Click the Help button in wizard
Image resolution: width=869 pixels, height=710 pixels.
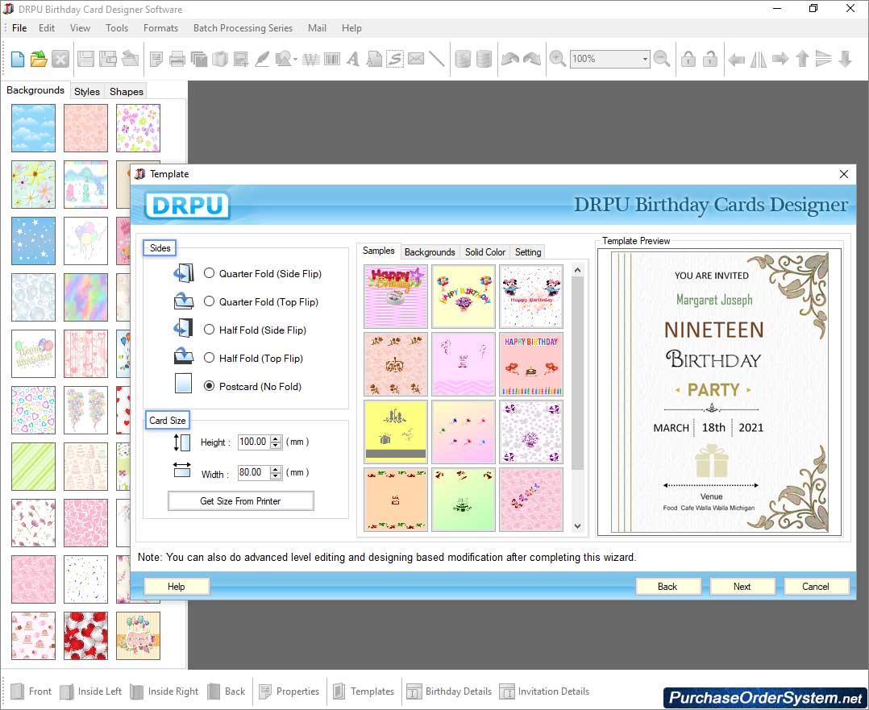tap(177, 587)
